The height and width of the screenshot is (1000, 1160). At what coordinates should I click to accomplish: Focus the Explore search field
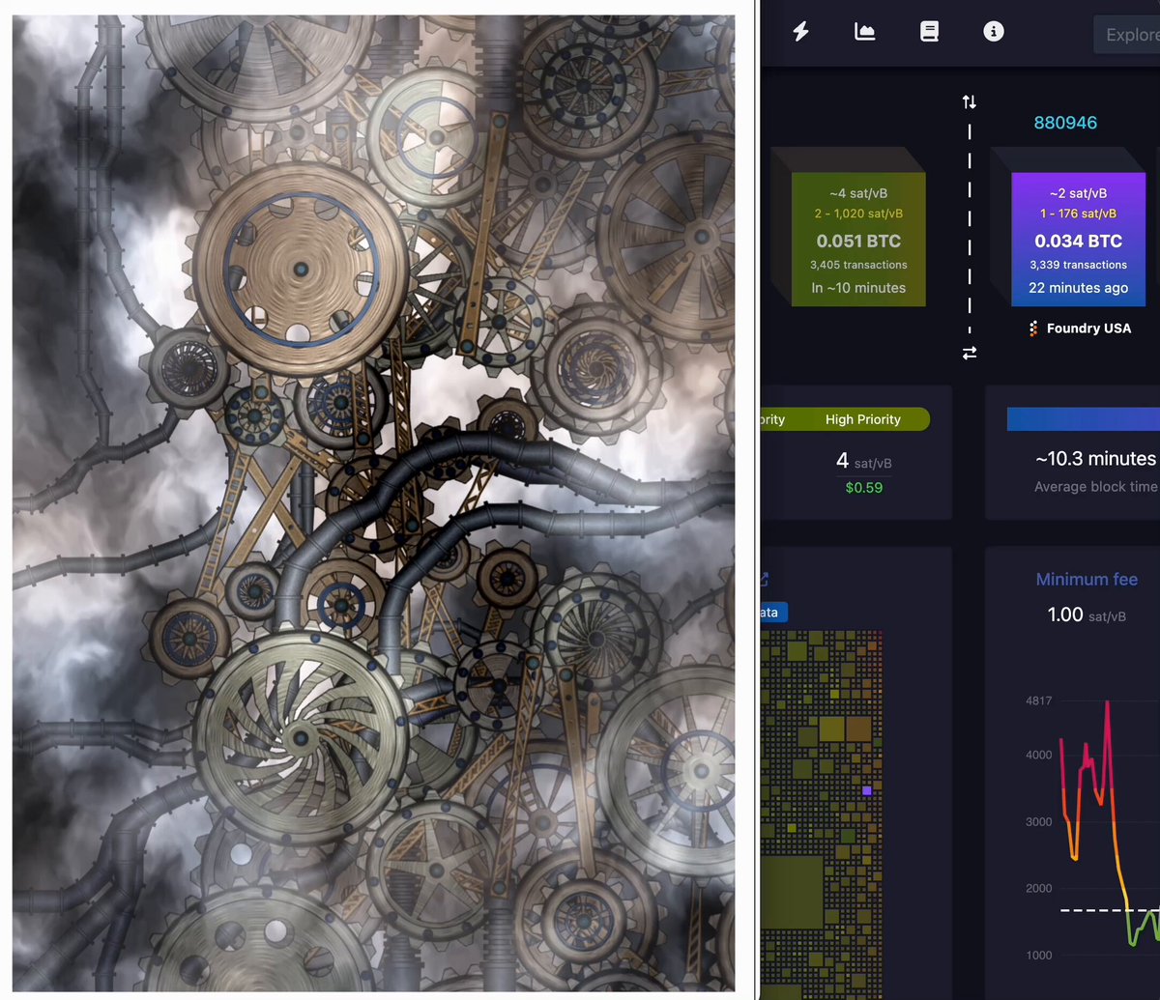click(1127, 35)
